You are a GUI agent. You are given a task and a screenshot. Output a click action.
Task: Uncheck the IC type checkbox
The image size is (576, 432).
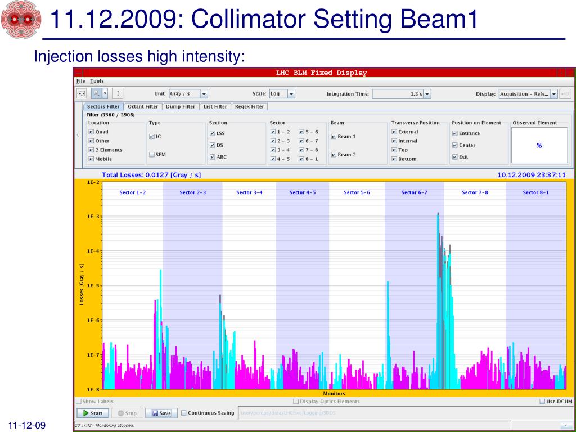tap(152, 137)
